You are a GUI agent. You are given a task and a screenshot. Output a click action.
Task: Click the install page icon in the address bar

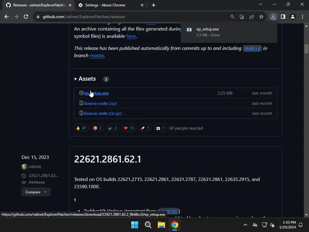[242, 17]
